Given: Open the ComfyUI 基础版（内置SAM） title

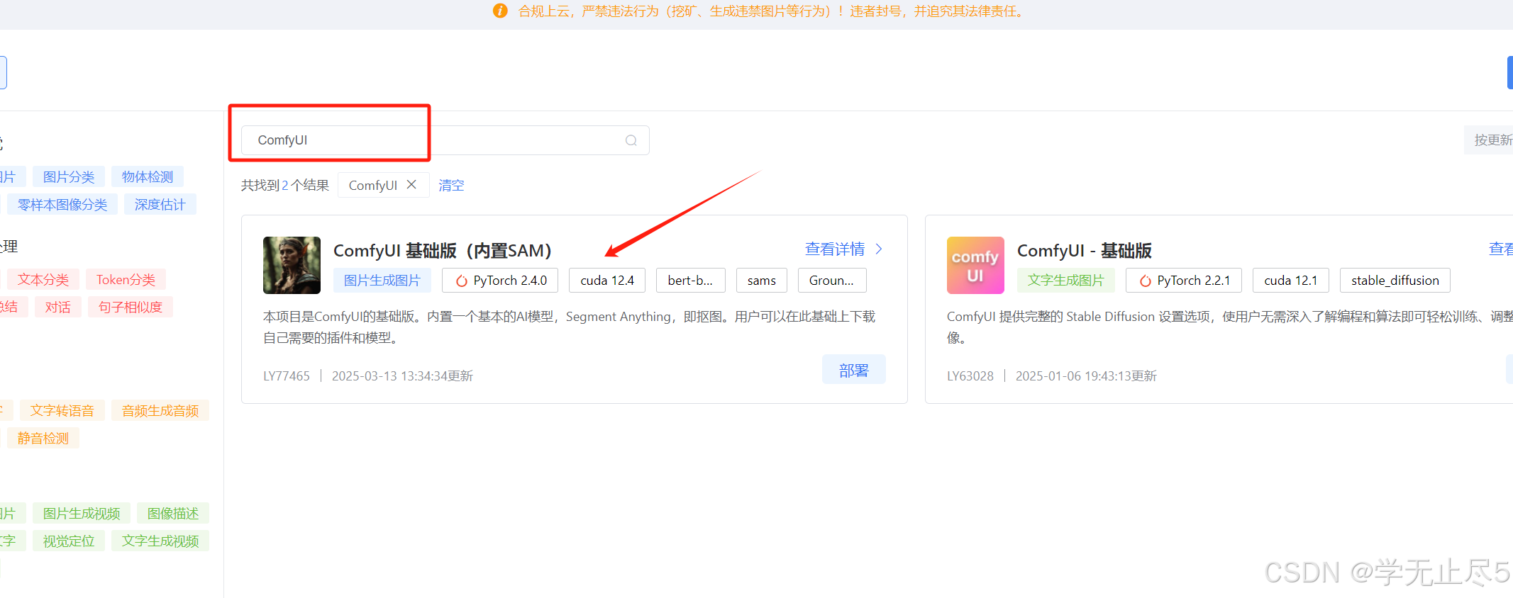Looking at the screenshot, I should click(443, 251).
